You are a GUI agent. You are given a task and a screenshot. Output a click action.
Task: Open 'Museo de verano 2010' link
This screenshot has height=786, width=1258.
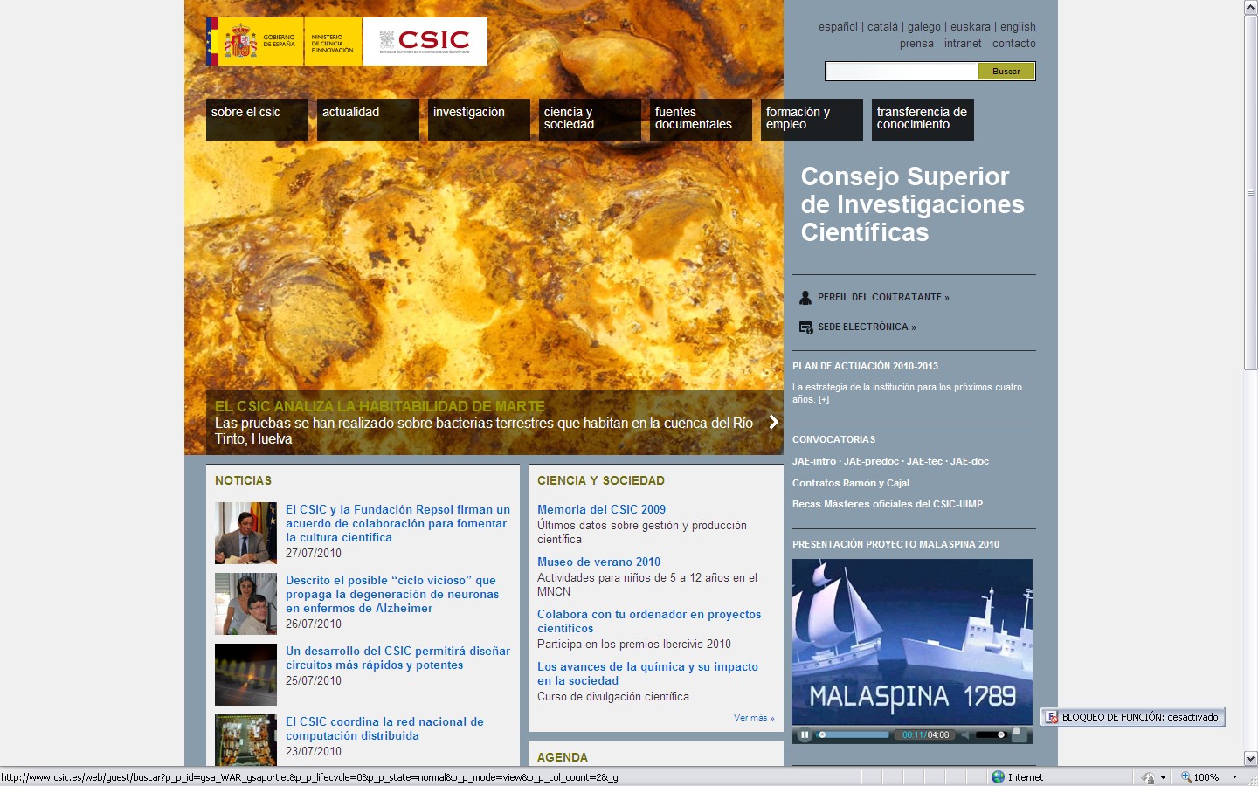click(x=598, y=562)
